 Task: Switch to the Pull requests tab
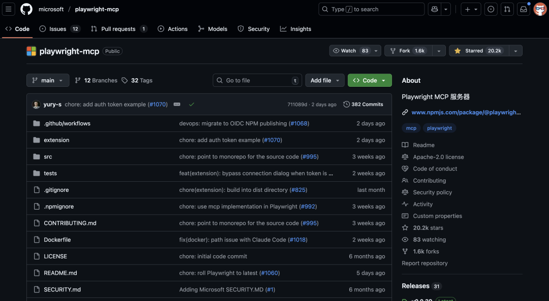tap(119, 29)
